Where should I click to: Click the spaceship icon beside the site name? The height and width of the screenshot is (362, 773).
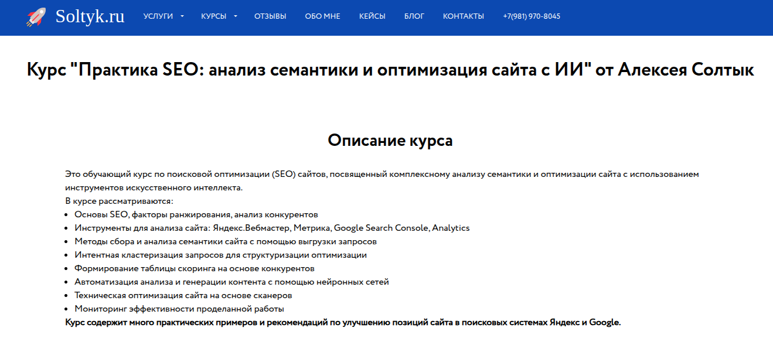point(36,16)
